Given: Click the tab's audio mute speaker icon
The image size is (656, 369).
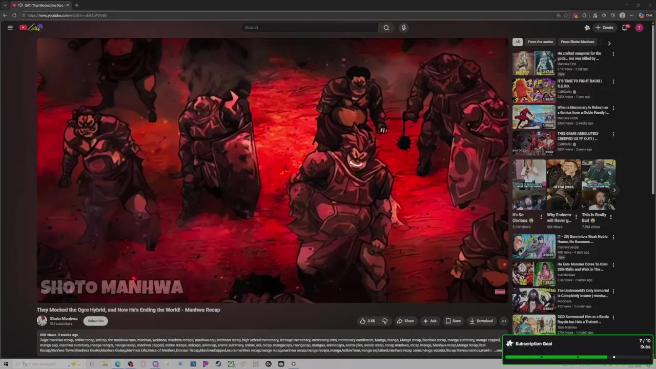Looking at the screenshot, I should [20, 5].
